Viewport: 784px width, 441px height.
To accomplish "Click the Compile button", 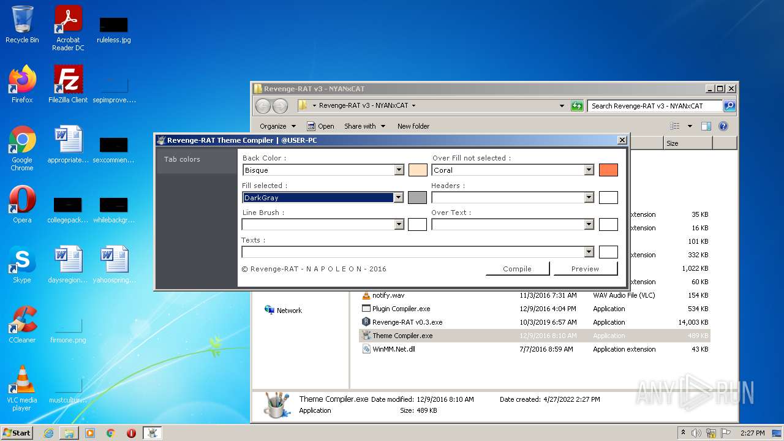I will 518,269.
